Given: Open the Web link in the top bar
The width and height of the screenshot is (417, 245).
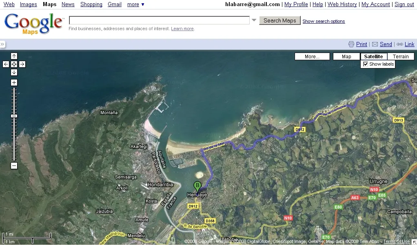Looking at the screenshot, I should point(9,4).
